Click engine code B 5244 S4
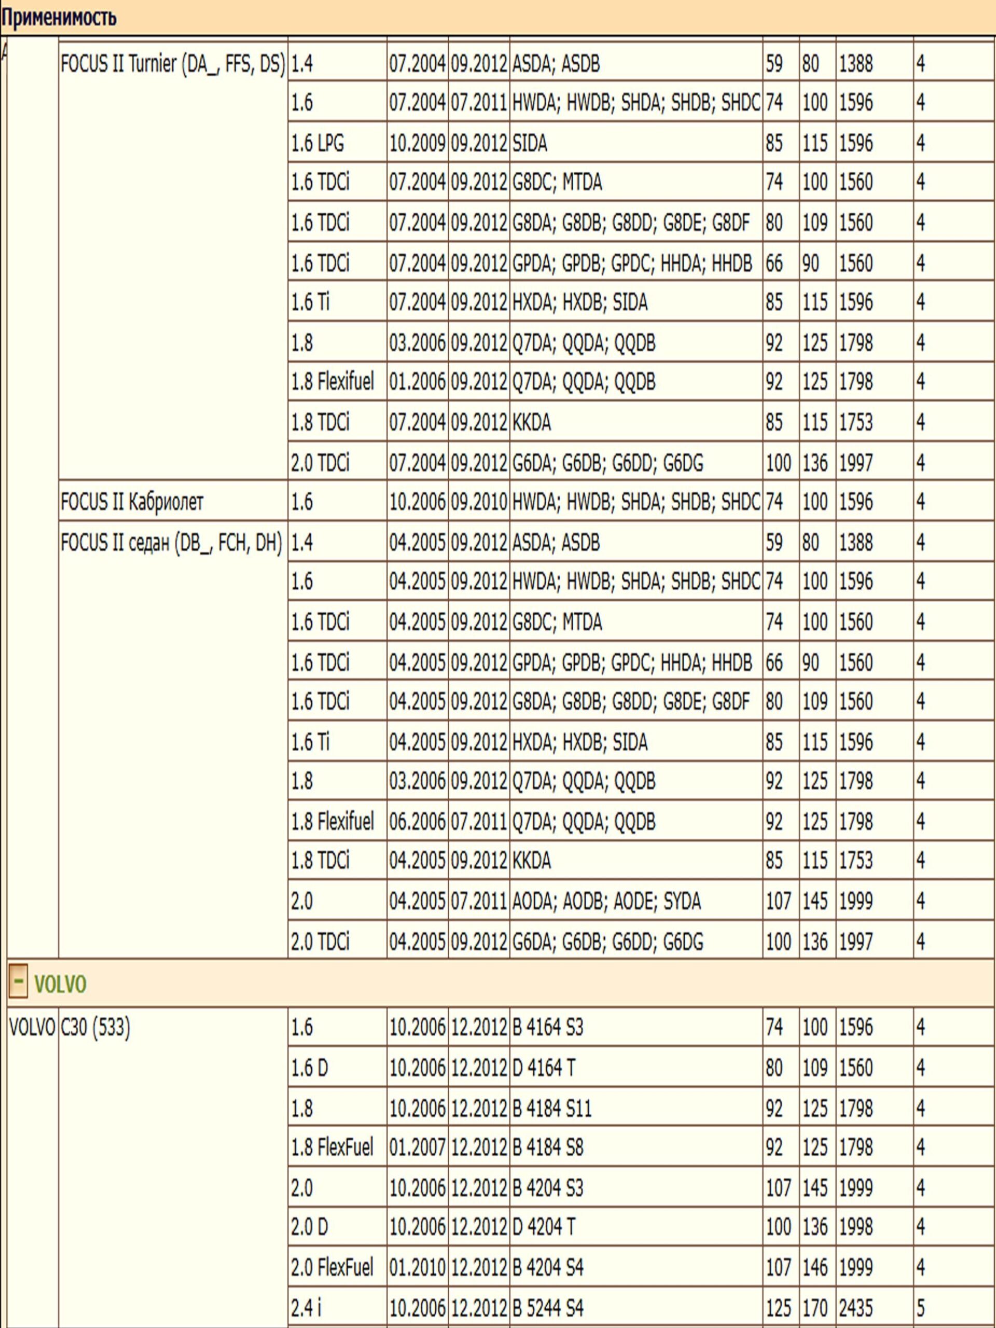 pyautogui.click(x=547, y=1307)
